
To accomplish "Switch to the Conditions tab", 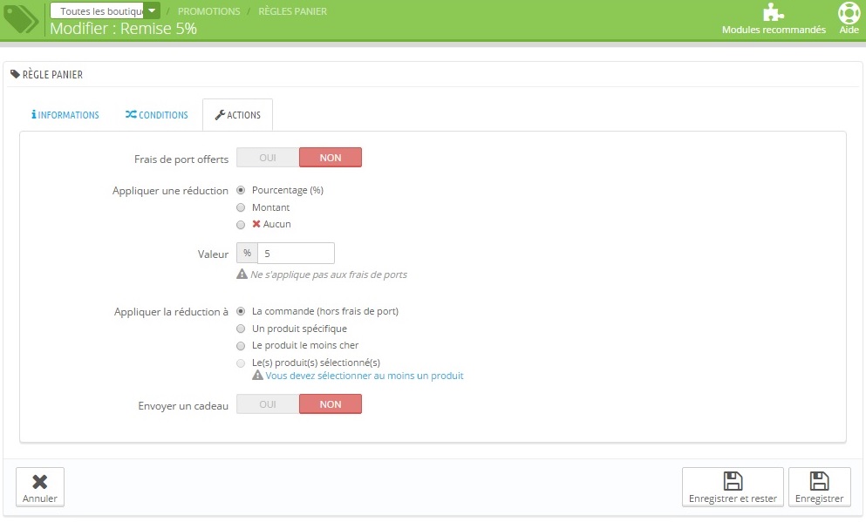I will point(156,115).
